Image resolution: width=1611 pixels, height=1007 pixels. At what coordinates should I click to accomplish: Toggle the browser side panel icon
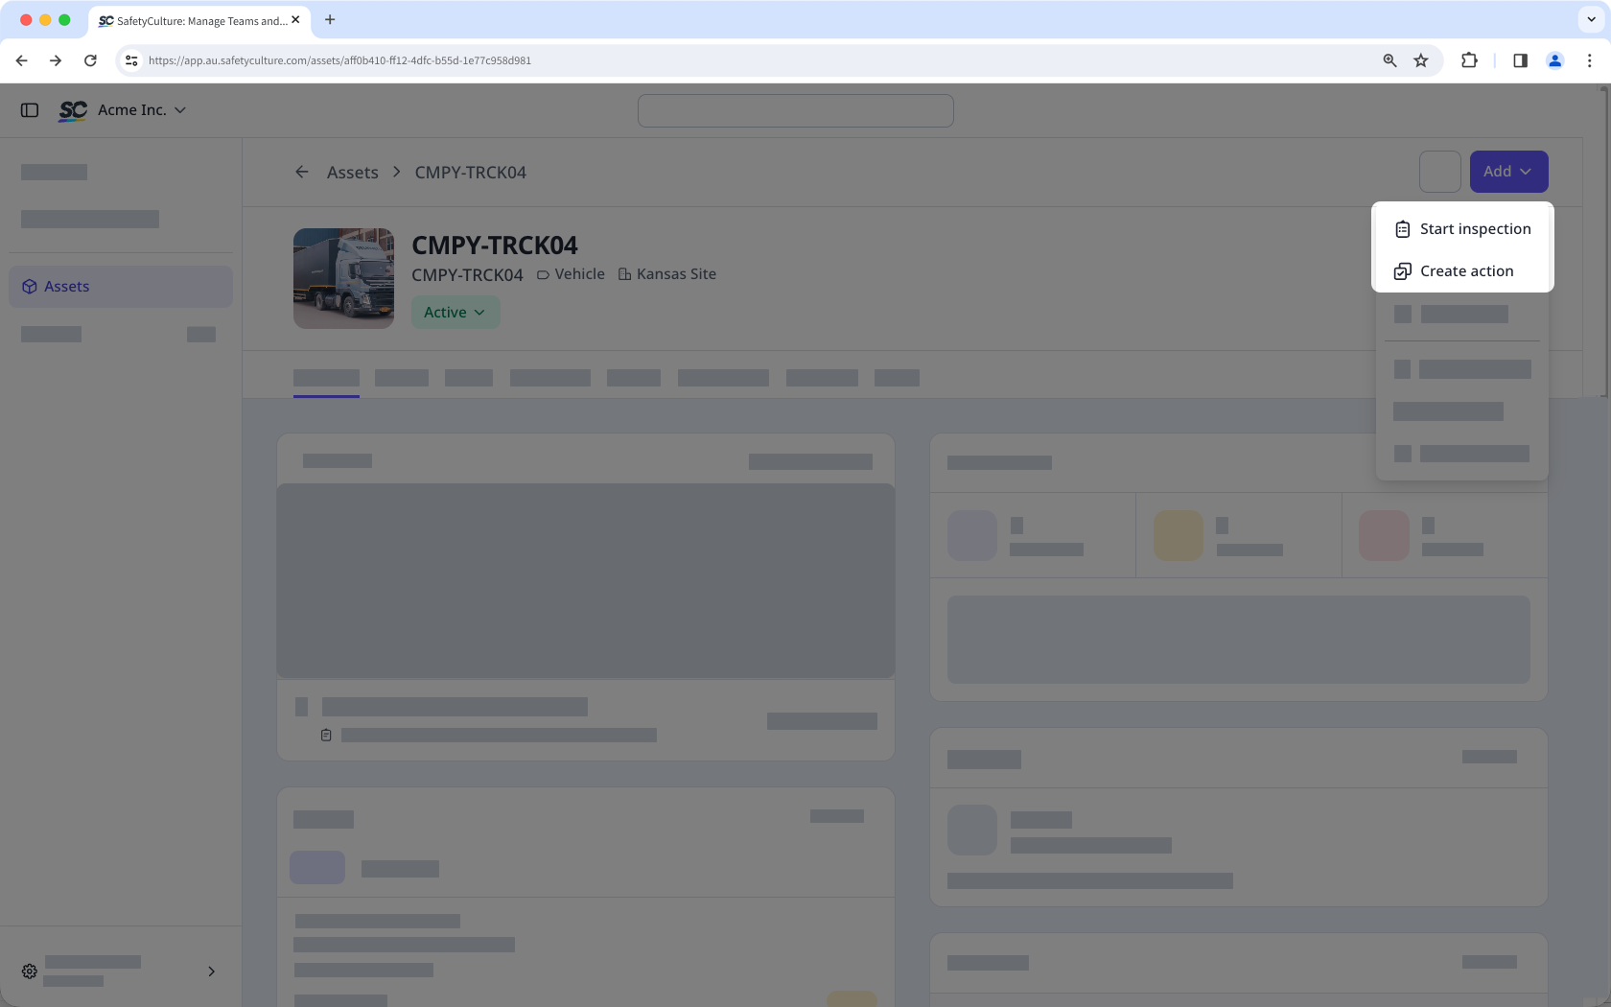(x=1520, y=60)
